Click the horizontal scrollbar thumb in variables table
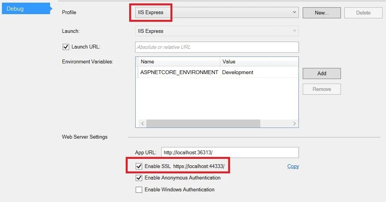Screen dimensions: 386x202 point(203,123)
